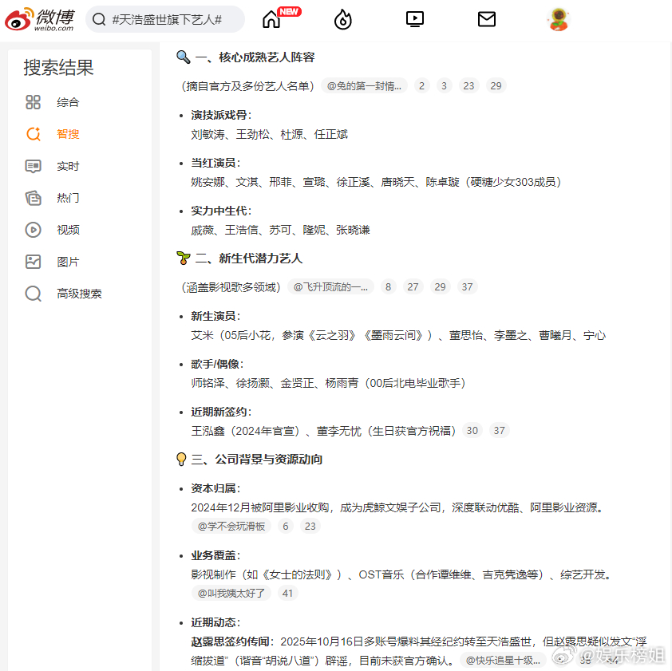Open reference 23 under 资本归属
Viewport: 672px width, 671px height.
pyautogui.click(x=310, y=526)
